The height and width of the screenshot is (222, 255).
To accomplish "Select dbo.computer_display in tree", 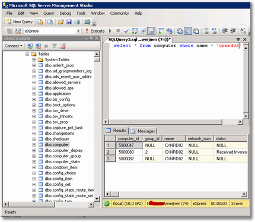I will tap(63, 150).
